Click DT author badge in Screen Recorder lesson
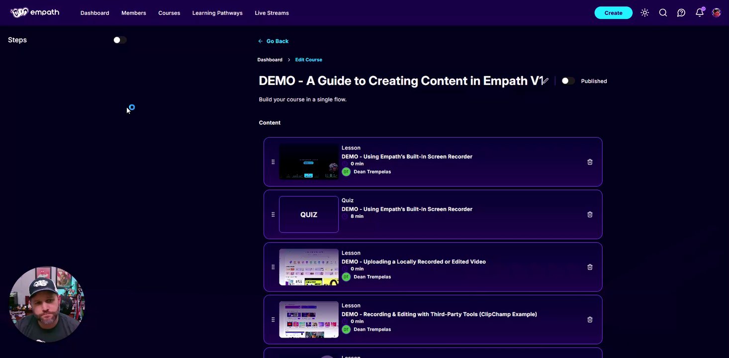Image resolution: width=729 pixels, height=358 pixels. [346, 172]
